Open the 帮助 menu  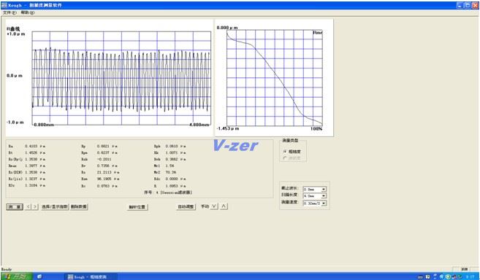[x=28, y=13]
